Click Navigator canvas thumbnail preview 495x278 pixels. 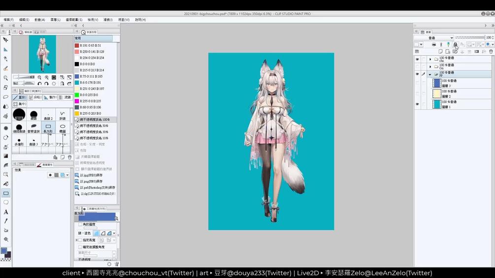(x=42, y=54)
